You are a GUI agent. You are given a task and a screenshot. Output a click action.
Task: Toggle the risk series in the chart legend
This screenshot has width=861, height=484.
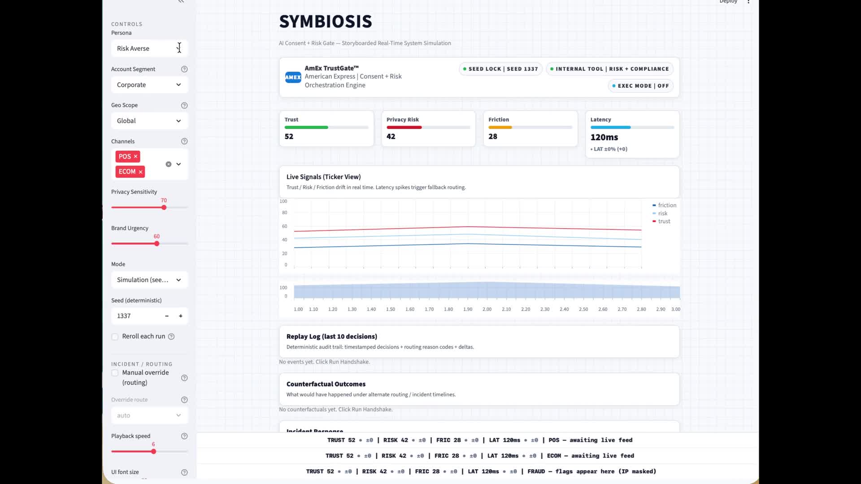coord(660,213)
